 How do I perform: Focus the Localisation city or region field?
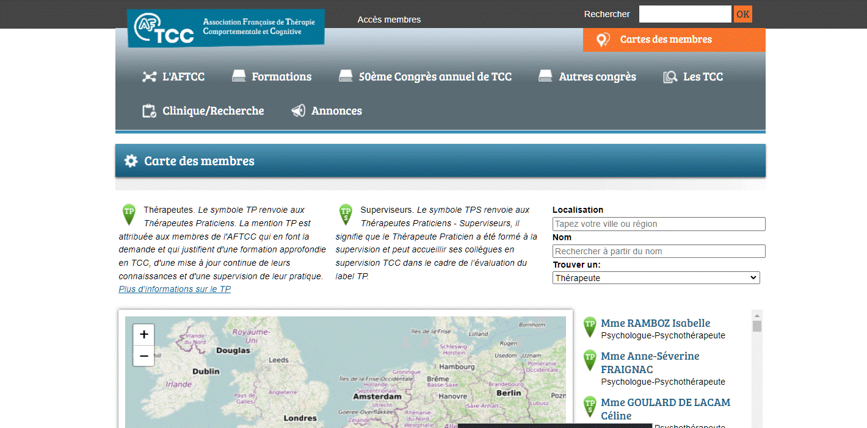[x=659, y=224]
